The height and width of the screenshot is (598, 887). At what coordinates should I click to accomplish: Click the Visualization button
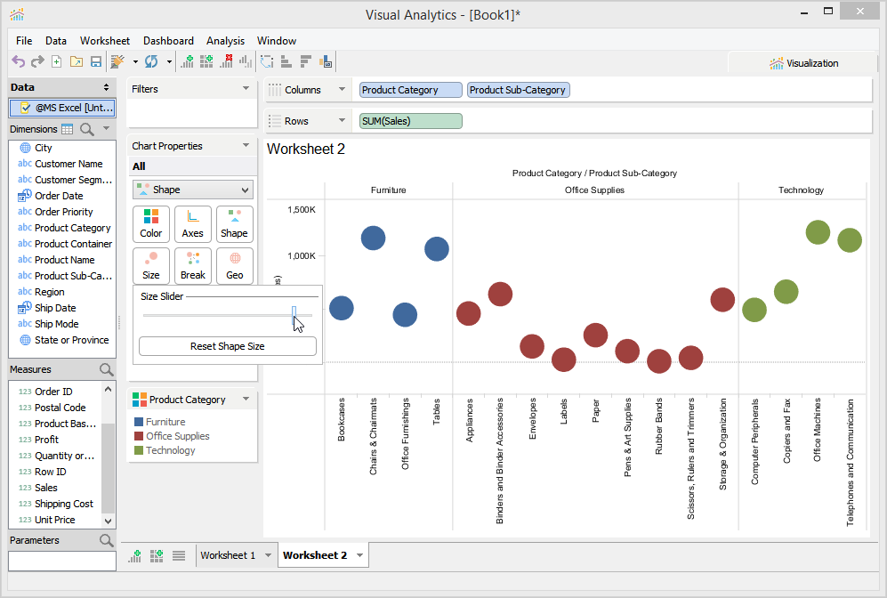803,63
